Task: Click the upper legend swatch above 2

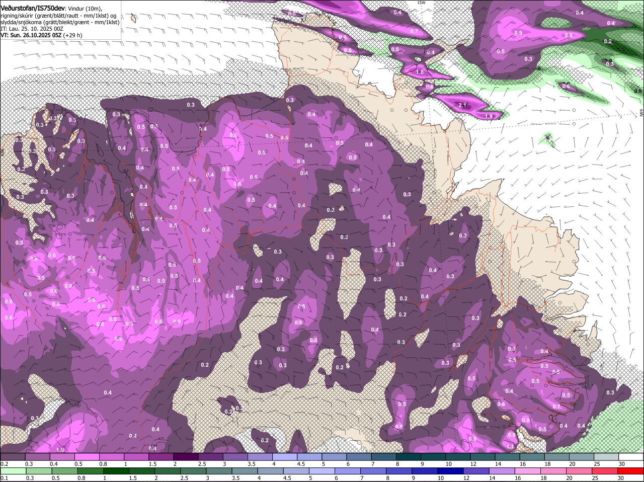Action: click(x=186, y=457)
